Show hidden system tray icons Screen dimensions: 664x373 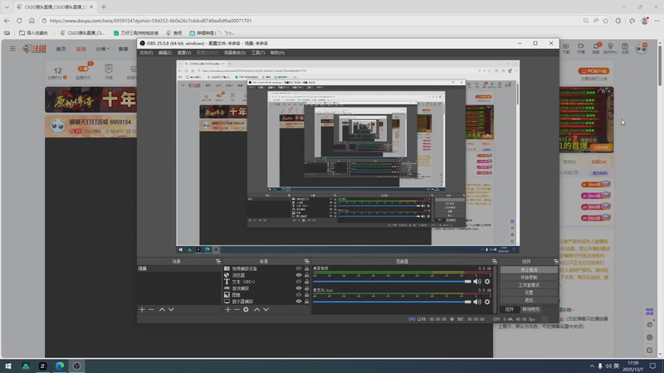[591, 366]
